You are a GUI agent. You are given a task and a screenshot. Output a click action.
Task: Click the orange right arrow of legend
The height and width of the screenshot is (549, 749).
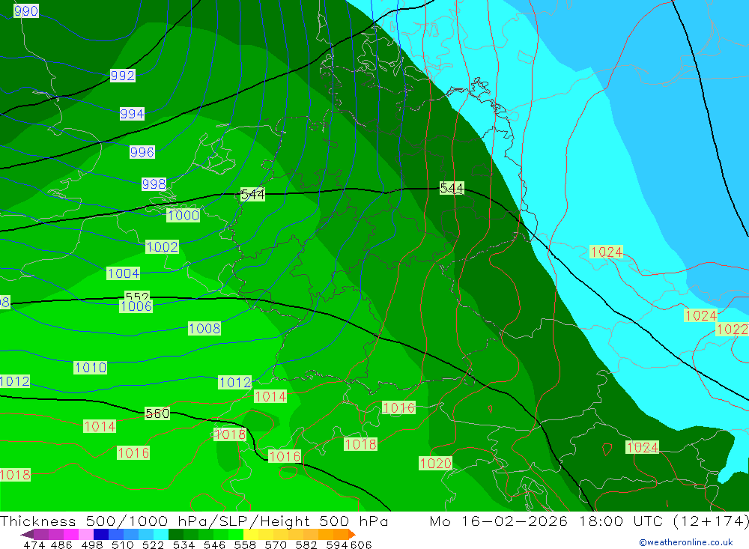352,534
